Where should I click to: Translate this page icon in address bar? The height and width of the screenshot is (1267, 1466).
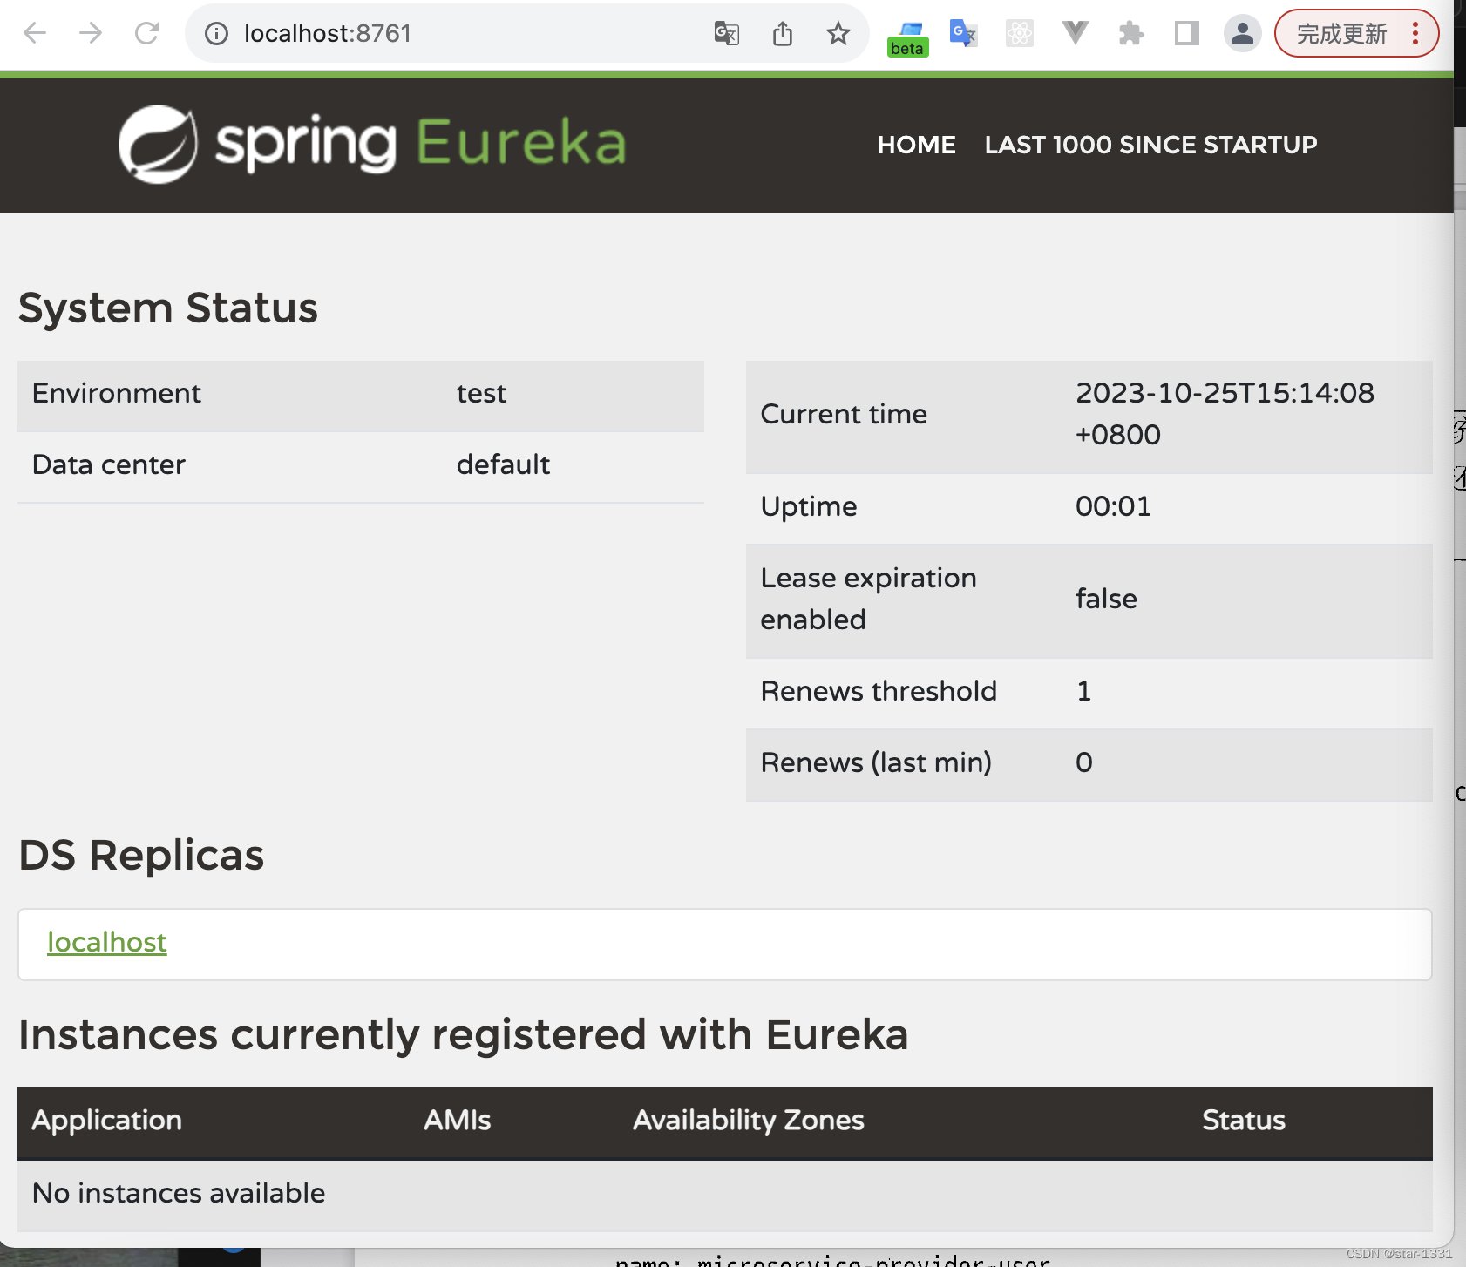coord(727,34)
